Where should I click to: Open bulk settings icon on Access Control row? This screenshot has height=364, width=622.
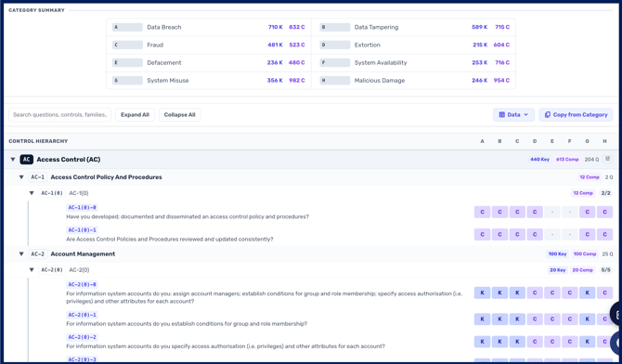click(607, 159)
